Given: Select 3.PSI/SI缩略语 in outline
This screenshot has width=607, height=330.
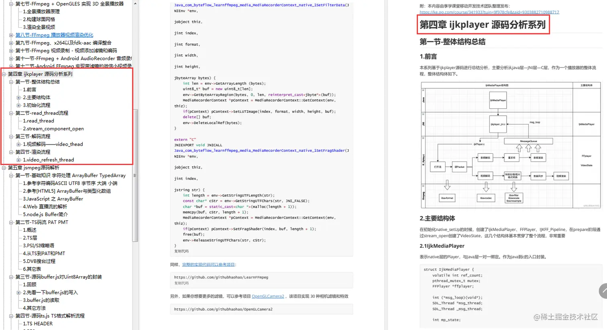Looking at the screenshot, I should (39, 246).
